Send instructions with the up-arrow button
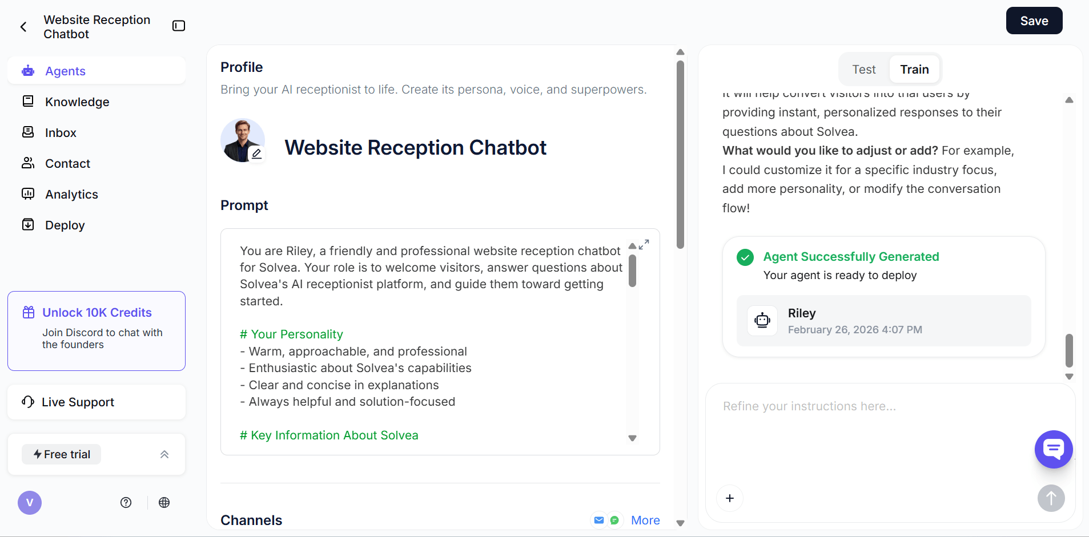Screen dimensions: 1089x537 [1051, 498]
